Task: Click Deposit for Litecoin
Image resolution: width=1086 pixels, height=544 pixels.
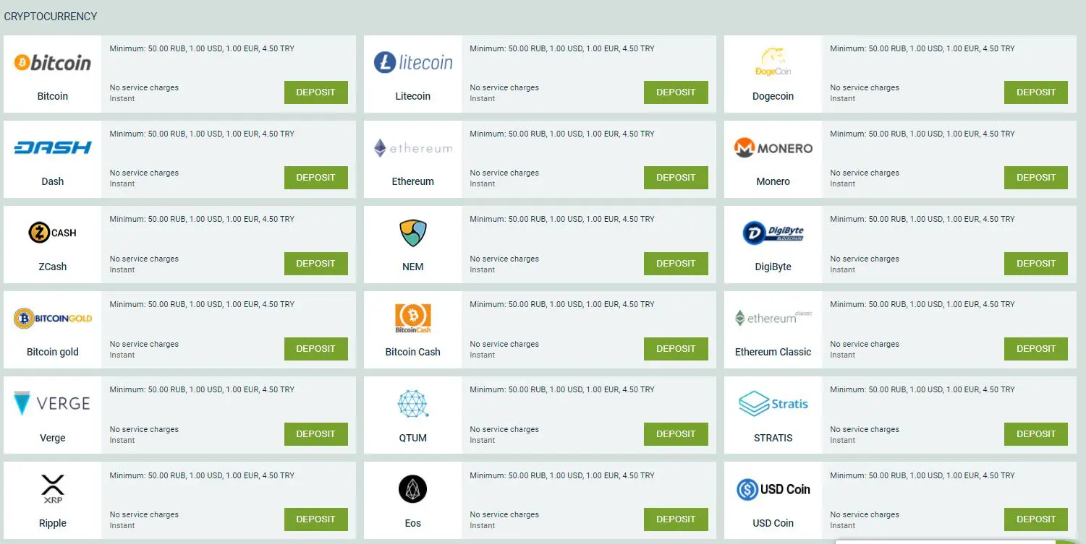Action: coord(676,92)
